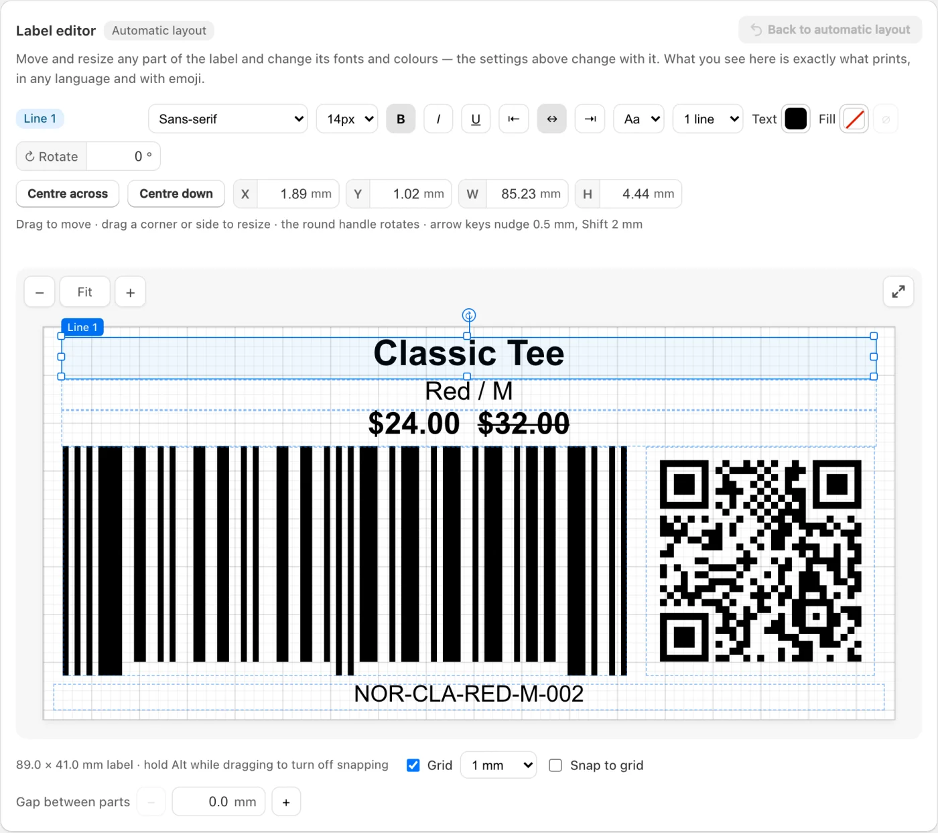Decrease gap between parts with minus

point(151,802)
